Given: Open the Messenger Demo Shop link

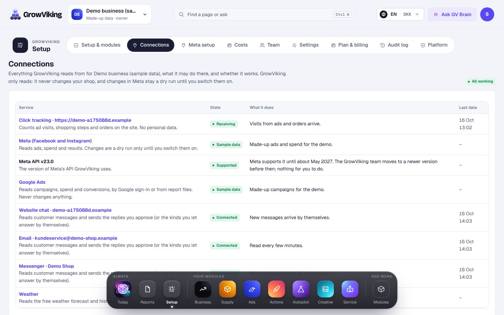Looking at the screenshot, I should coord(46,266).
